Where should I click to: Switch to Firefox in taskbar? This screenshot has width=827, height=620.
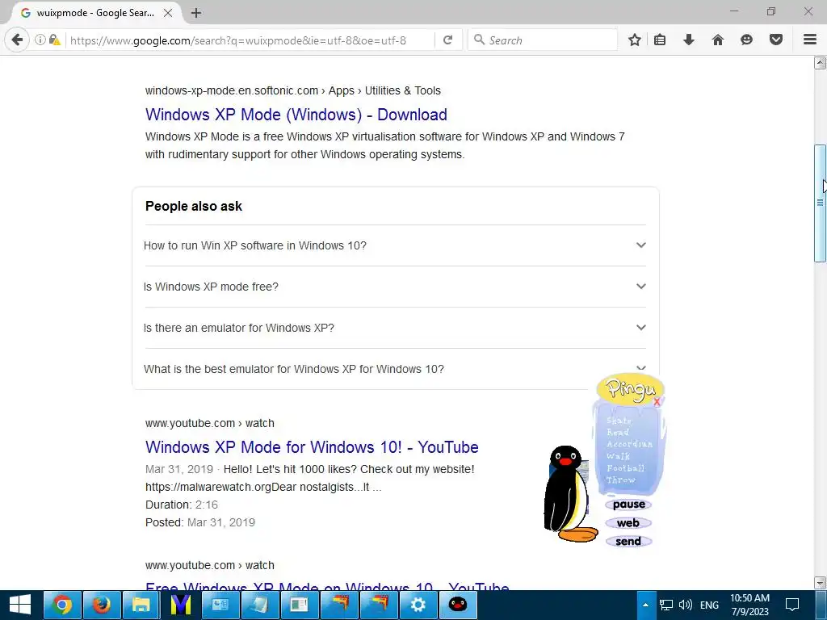tap(101, 605)
